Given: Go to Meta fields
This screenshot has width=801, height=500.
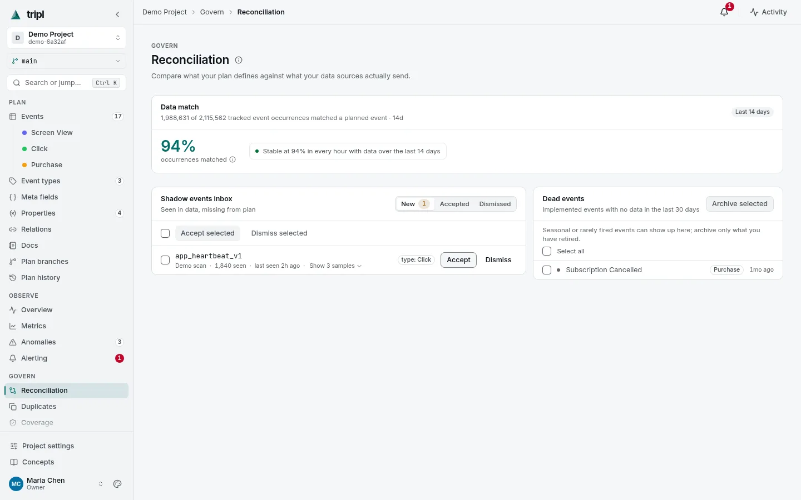Looking at the screenshot, I should pos(67,197).
